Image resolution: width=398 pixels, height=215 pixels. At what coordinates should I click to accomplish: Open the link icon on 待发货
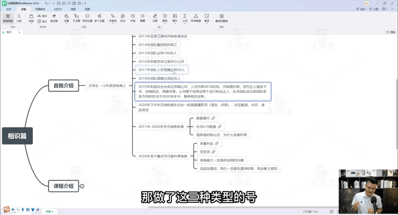click(x=213, y=152)
